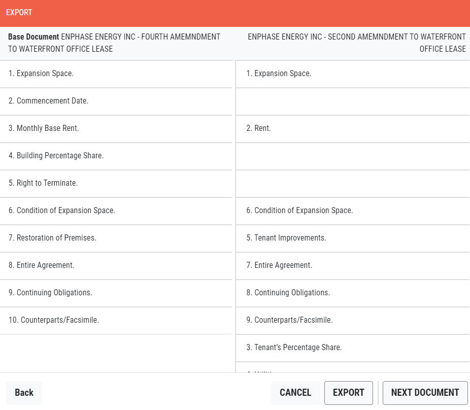Click the Back button
Viewport: 470px width, 410px height.
tap(24, 393)
